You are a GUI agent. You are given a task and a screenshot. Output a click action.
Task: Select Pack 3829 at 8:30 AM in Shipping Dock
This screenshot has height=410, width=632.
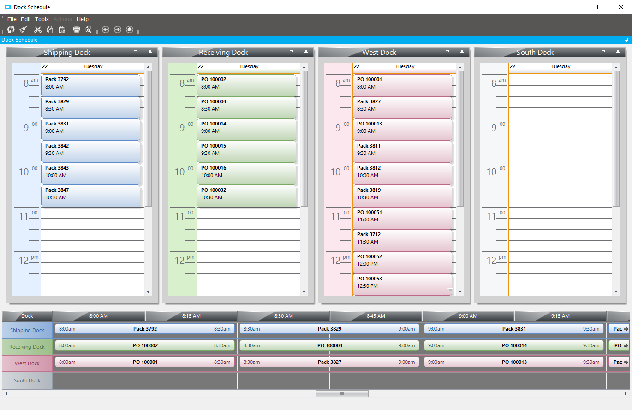[x=90, y=107]
